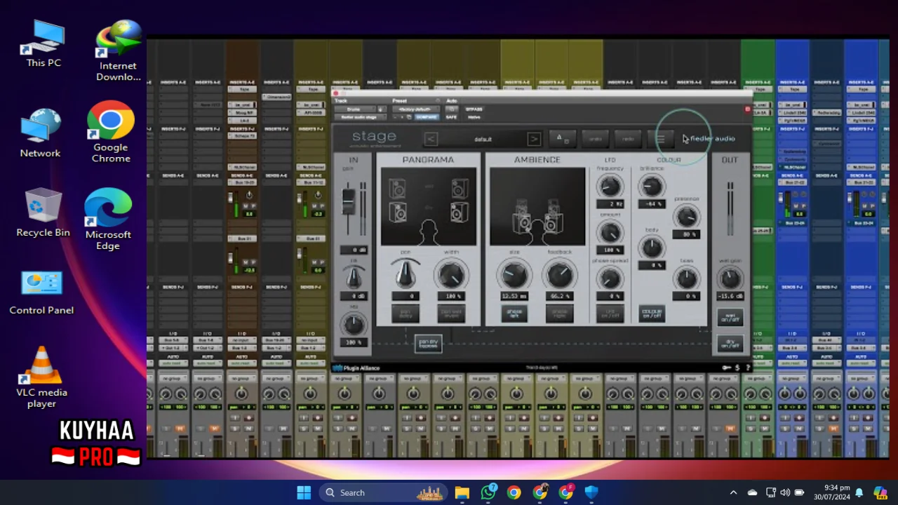Image resolution: width=898 pixels, height=505 pixels.
Task: Open the factory default preset dropdown
Action: (417, 109)
